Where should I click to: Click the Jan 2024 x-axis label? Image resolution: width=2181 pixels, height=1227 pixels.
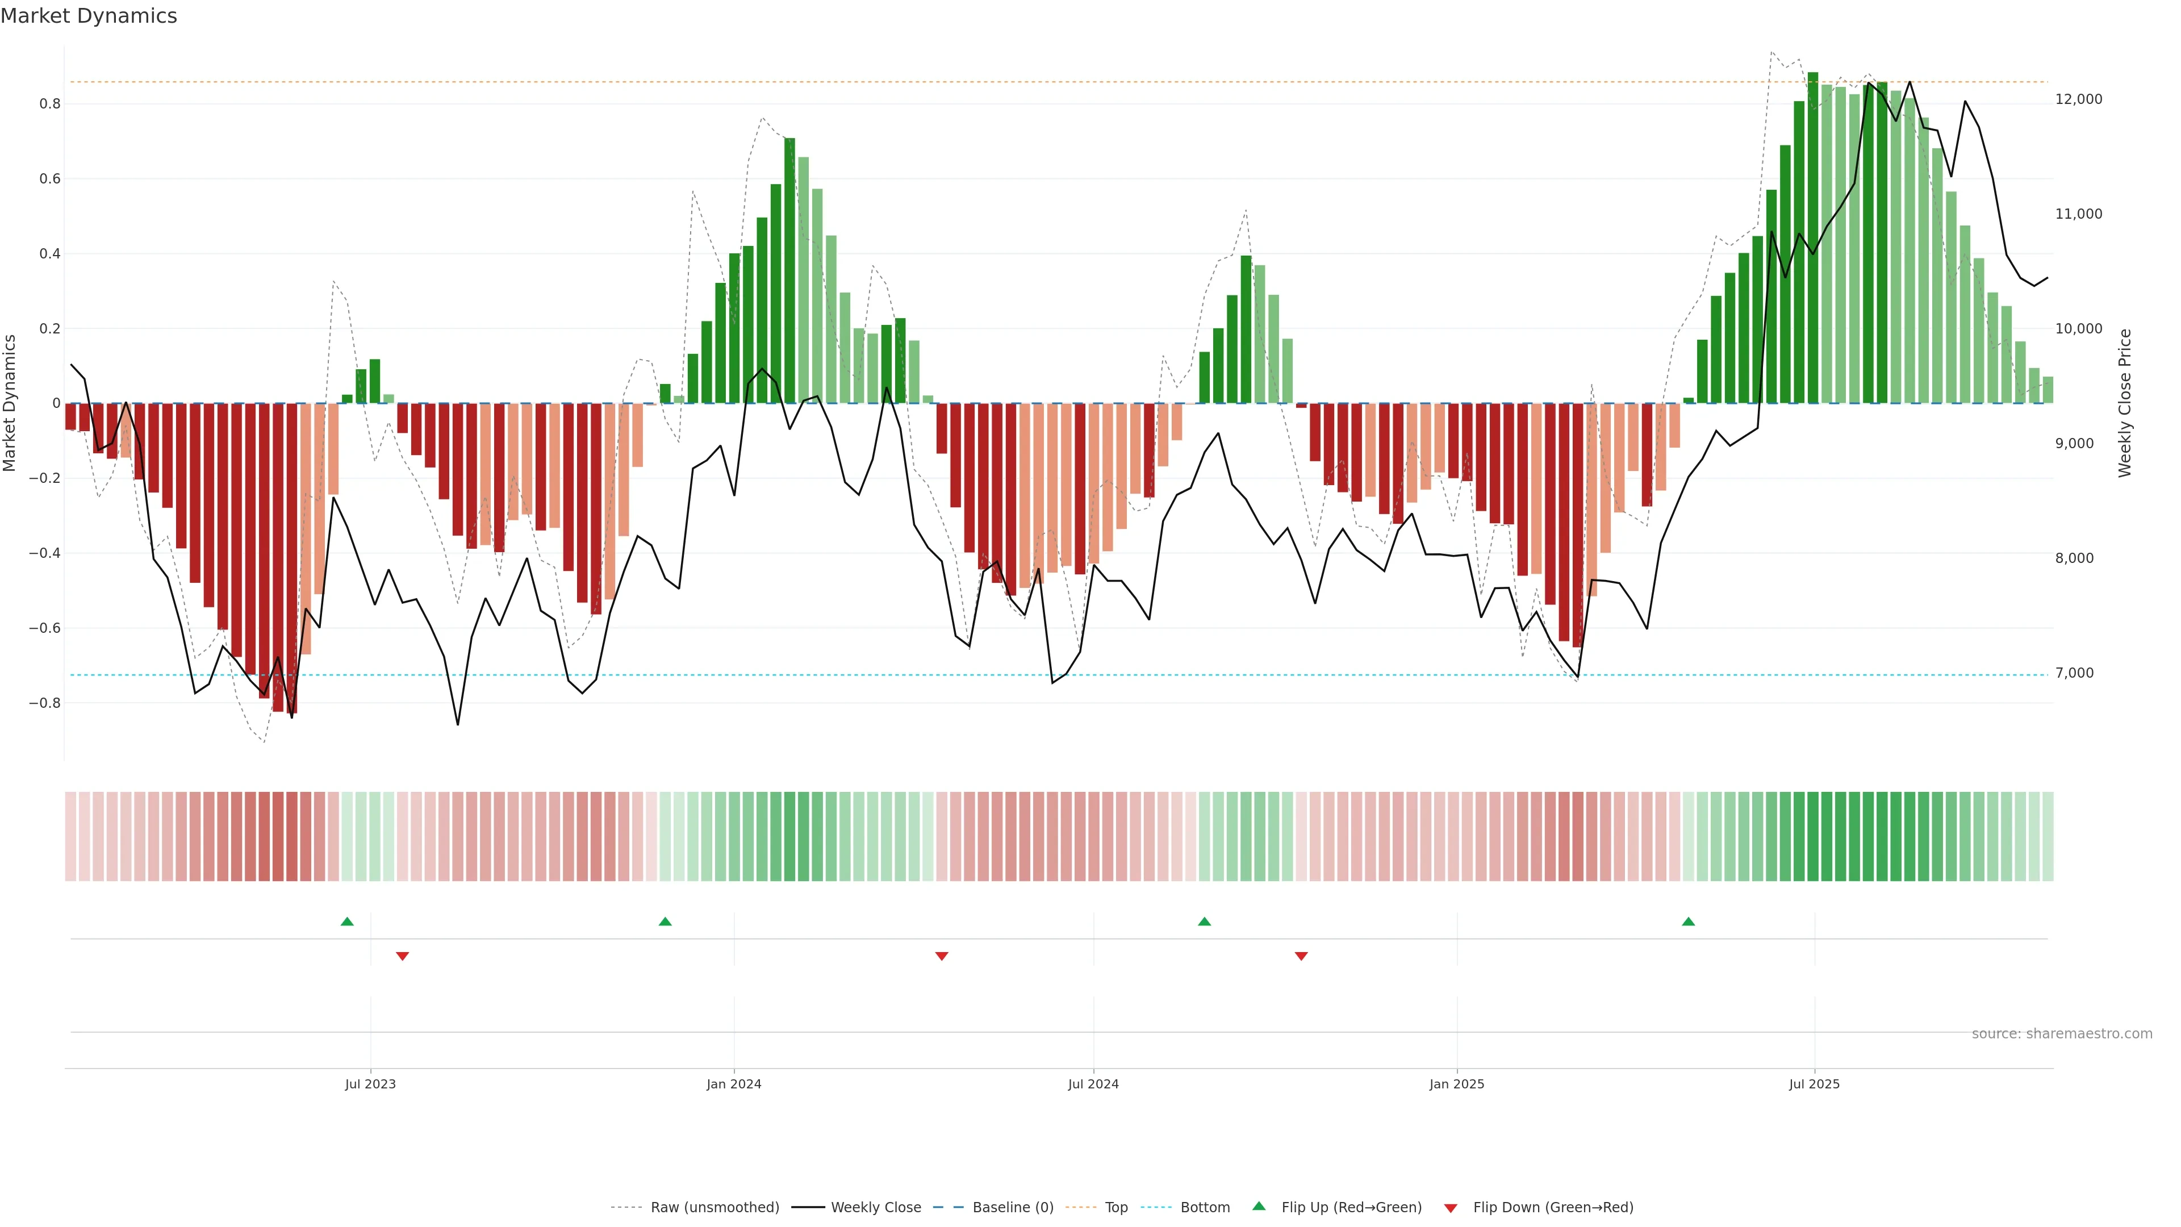click(x=734, y=1084)
